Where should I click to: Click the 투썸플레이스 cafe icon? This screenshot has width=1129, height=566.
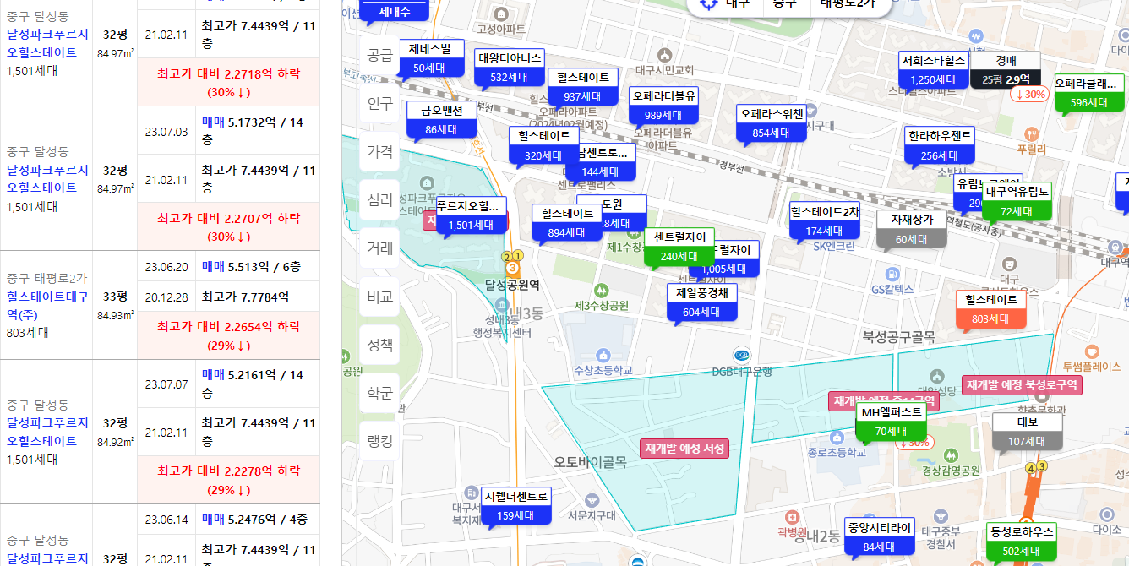tap(1092, 351)
